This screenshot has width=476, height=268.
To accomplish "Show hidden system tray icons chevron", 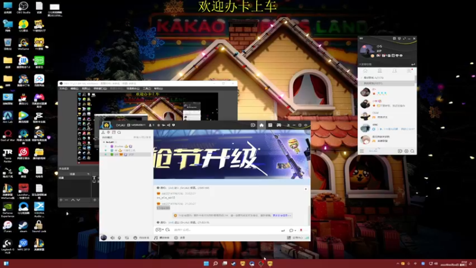I will click(397, 263).
